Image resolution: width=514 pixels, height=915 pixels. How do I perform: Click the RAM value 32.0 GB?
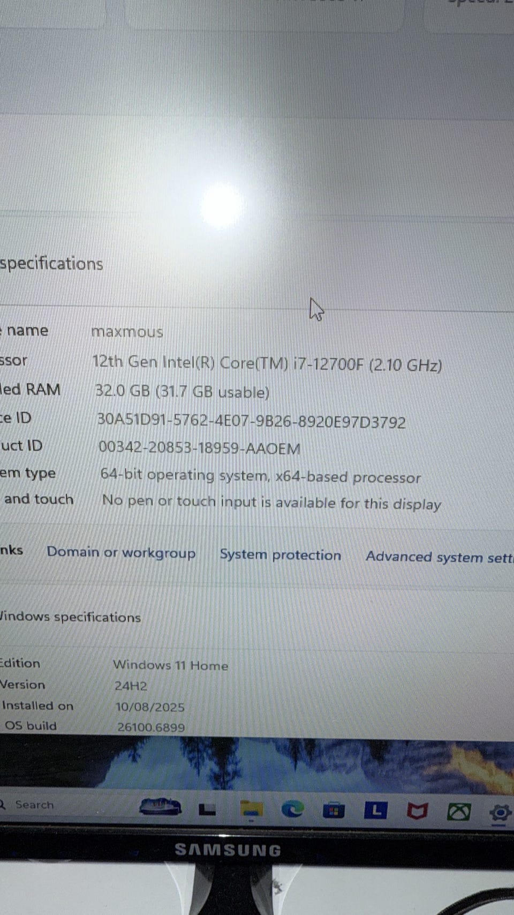pyautogui.click(x=182, y=392)
